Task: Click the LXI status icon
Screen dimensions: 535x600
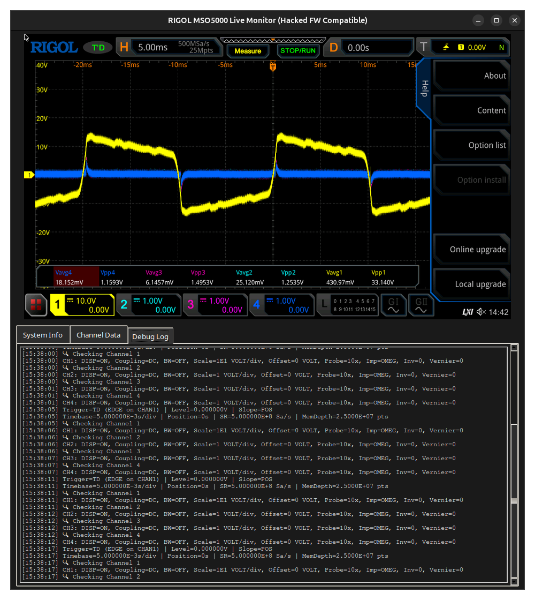Action: click(468, 312)
